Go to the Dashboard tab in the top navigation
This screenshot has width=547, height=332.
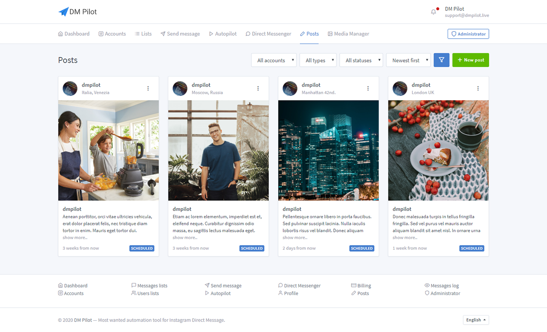74,34
